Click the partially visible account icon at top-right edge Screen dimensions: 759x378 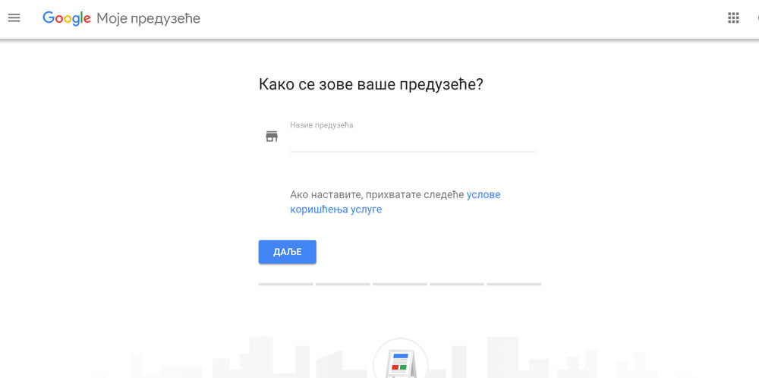click(756, 18)
